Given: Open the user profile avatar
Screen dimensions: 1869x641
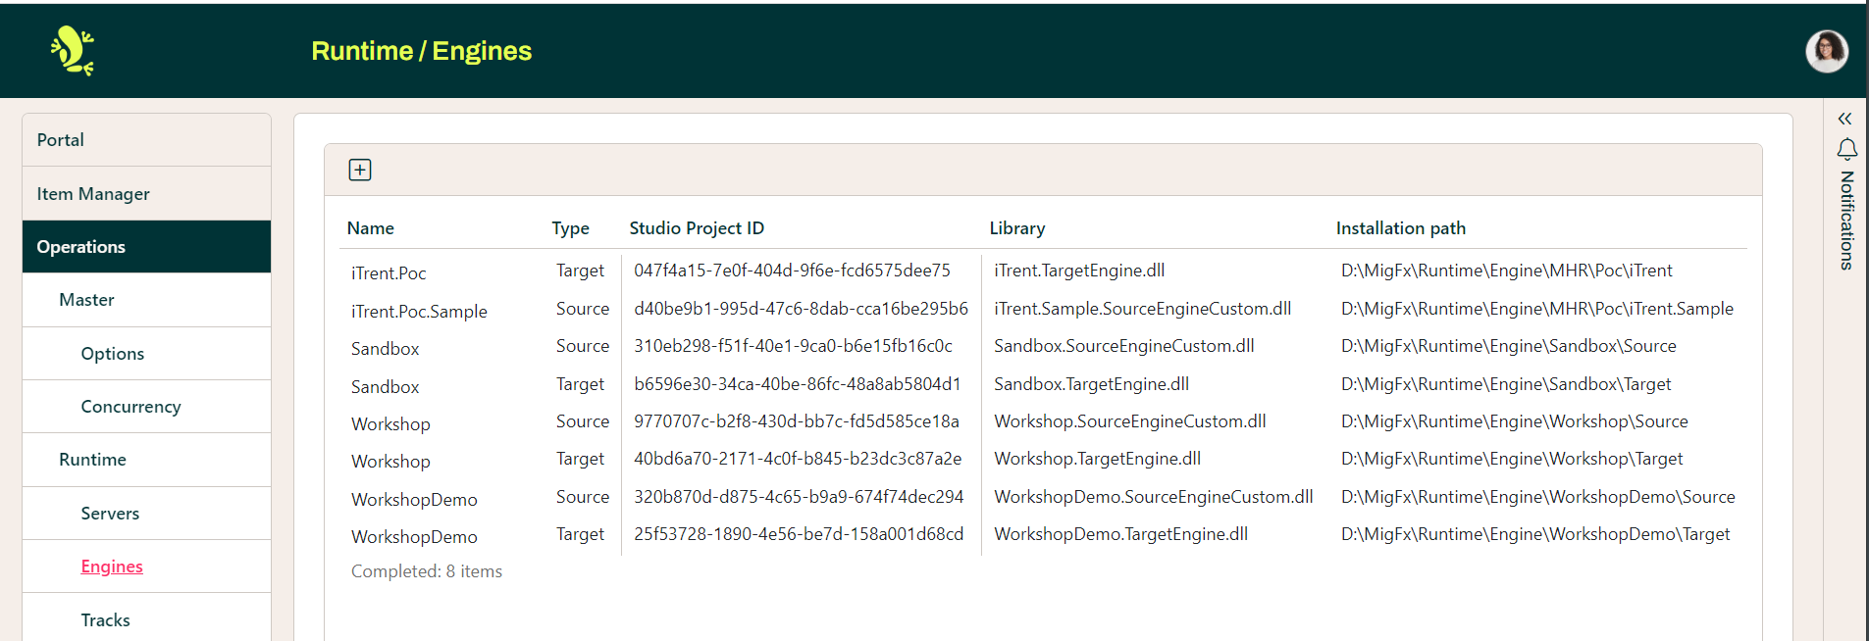Looking at the screenshot, I should click(x=1826, y=51).
